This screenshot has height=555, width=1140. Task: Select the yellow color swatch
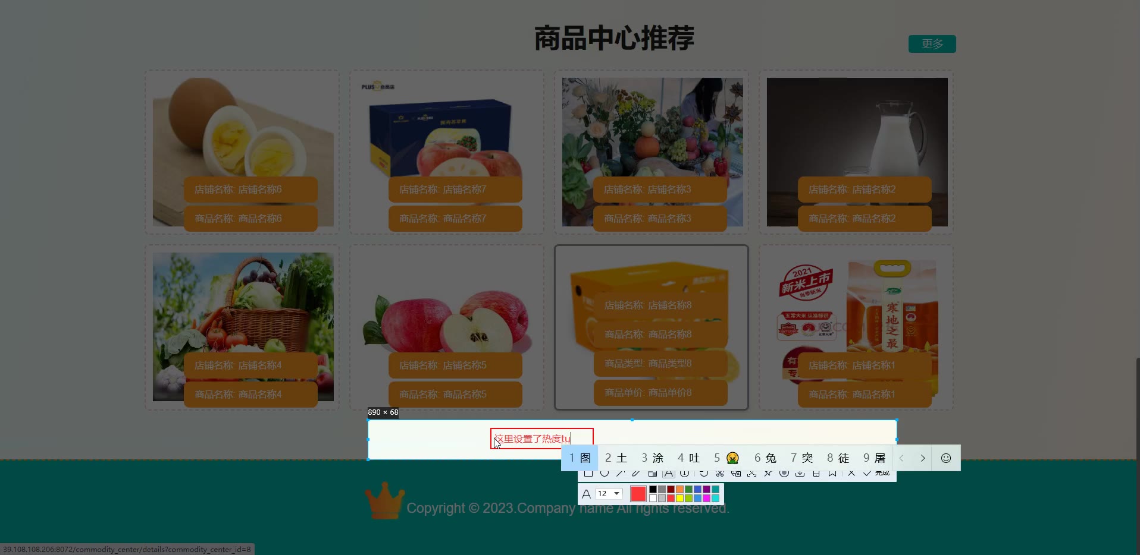[x=679, y=498]
